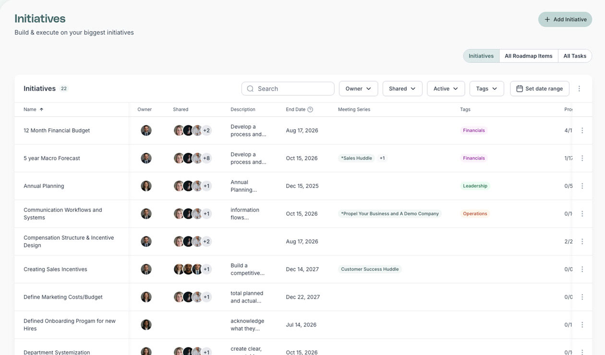Screen dimensions: 605x355
Task: Click the Operations tag
Action: coord(475,214)
